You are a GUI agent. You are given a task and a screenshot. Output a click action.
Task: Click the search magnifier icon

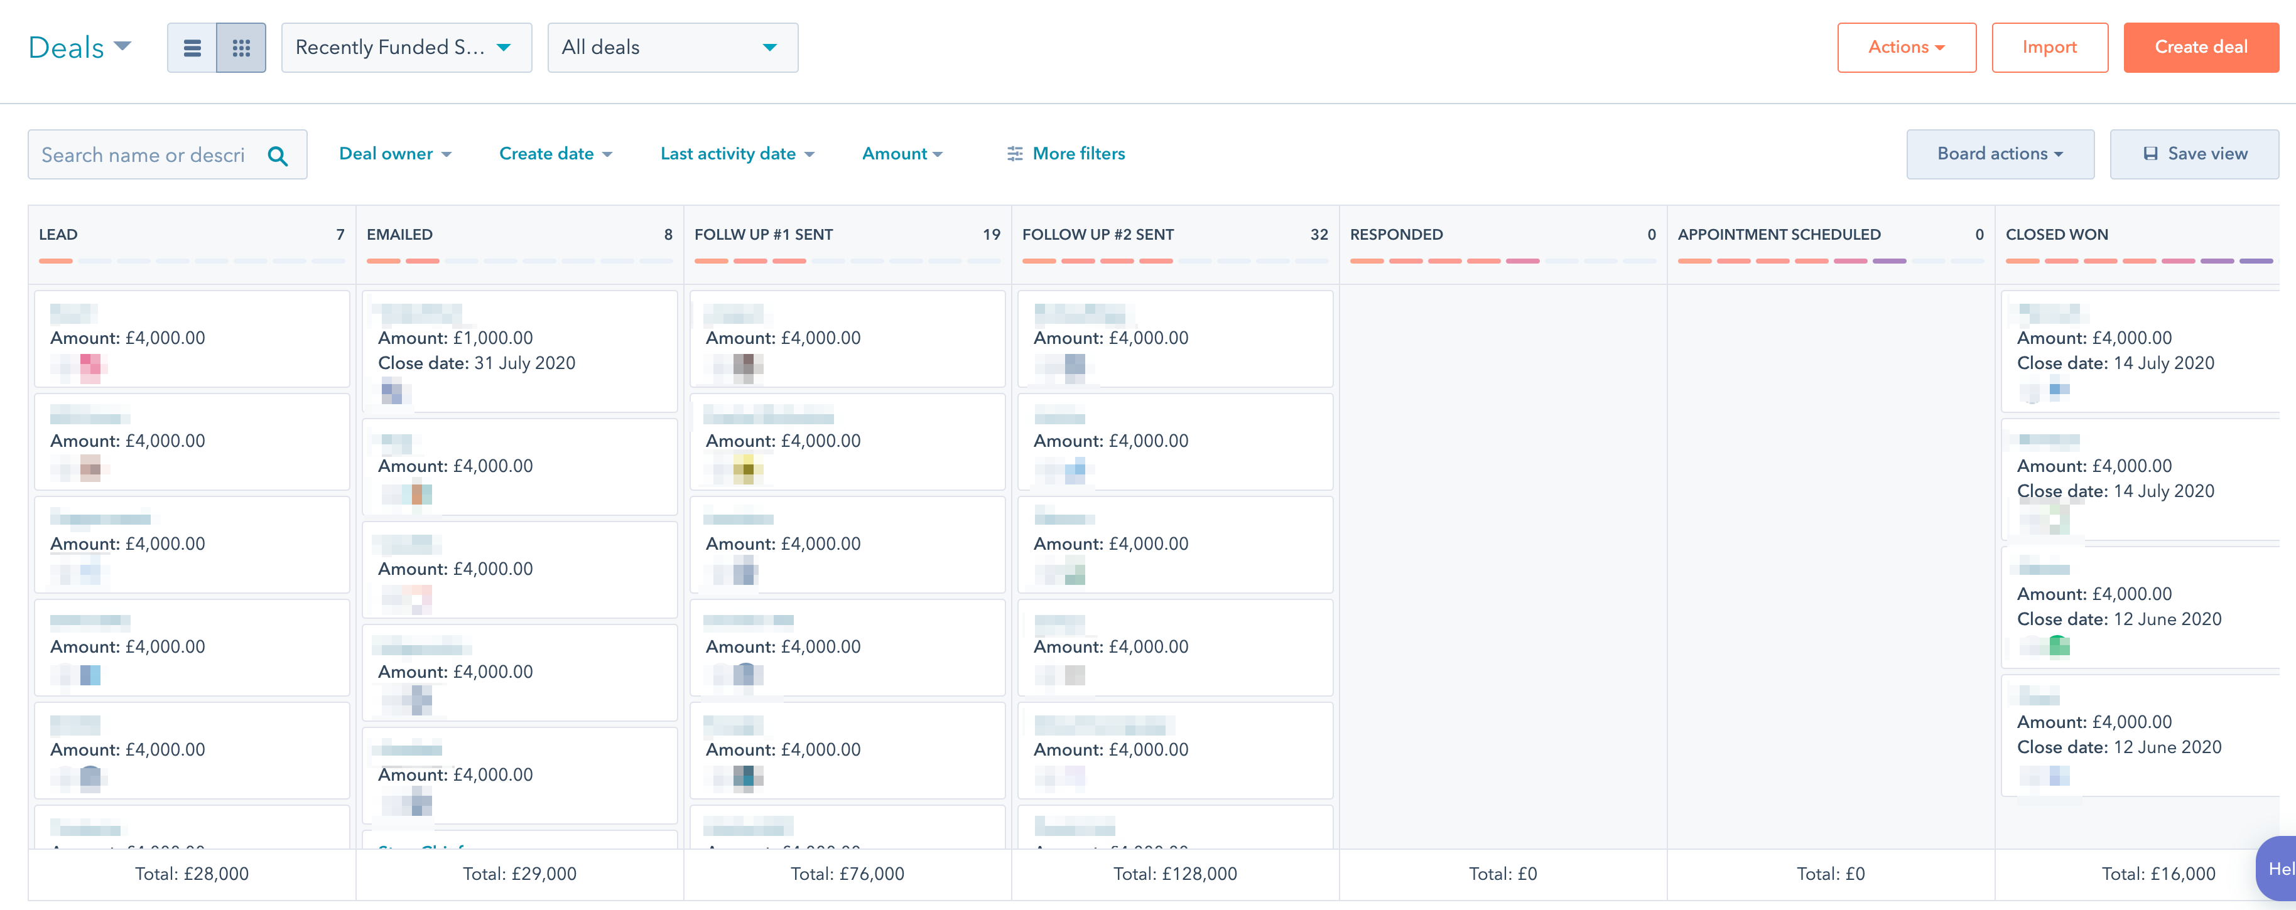point(277,156)
